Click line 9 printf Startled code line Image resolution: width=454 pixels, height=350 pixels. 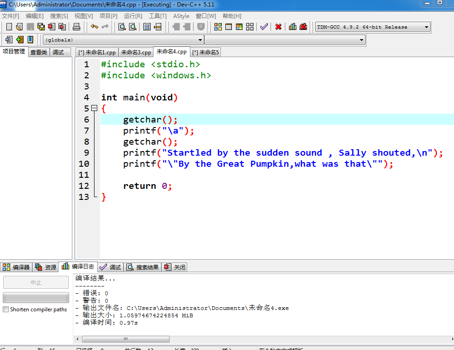[283, 153]
